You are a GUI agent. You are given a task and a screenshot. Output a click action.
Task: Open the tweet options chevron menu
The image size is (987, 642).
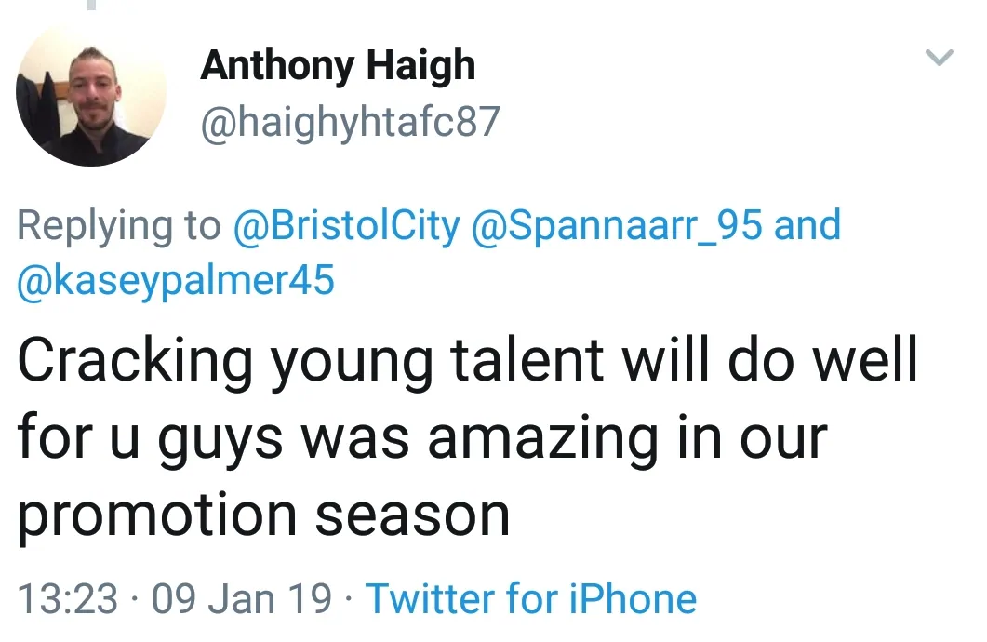point(940,59)
